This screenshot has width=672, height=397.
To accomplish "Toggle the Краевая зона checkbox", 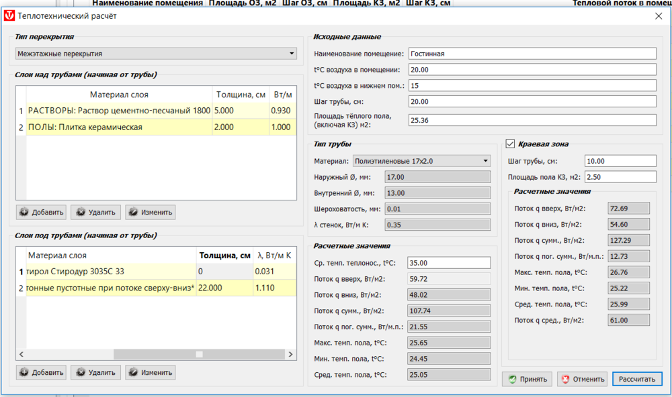I will [511, 144].
